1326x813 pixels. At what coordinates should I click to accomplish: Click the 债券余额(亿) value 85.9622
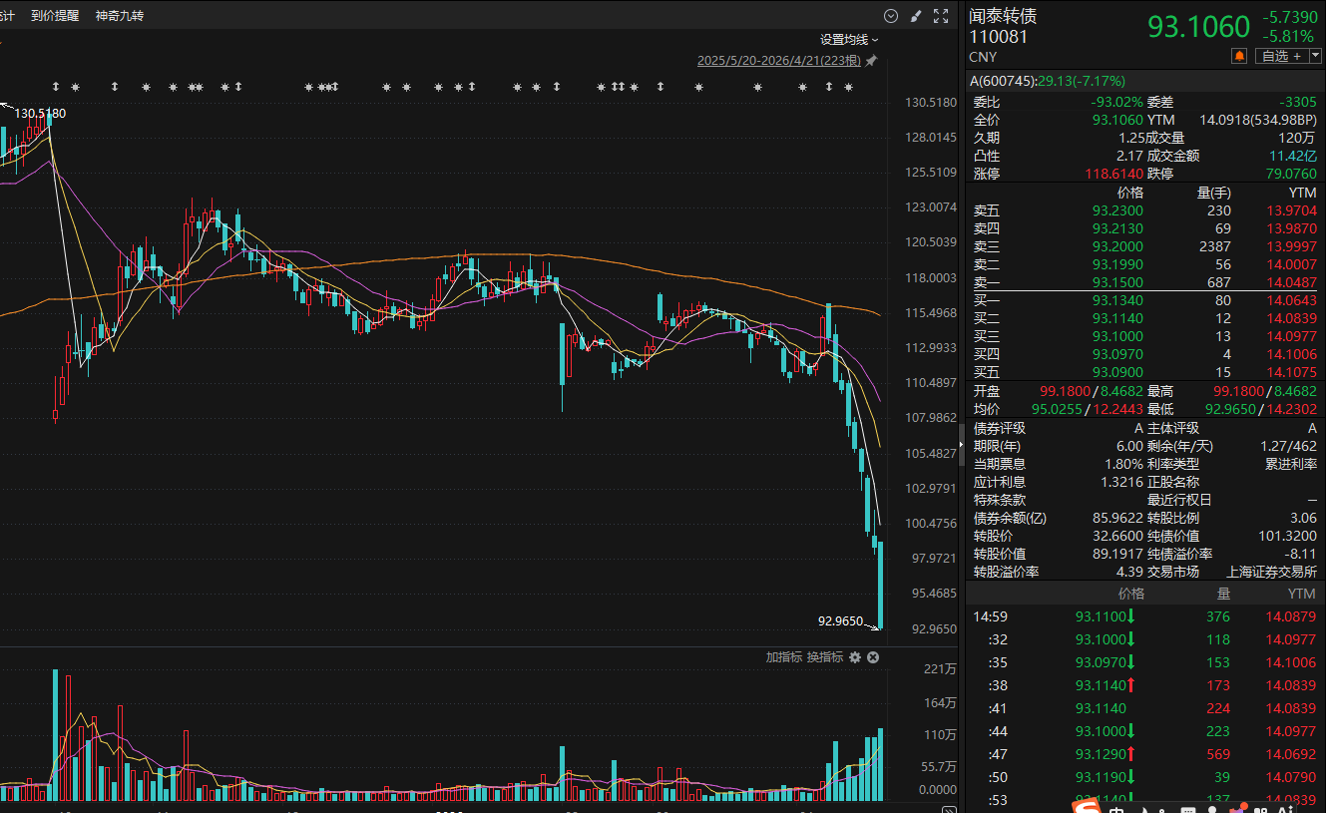coord(1117,518)
